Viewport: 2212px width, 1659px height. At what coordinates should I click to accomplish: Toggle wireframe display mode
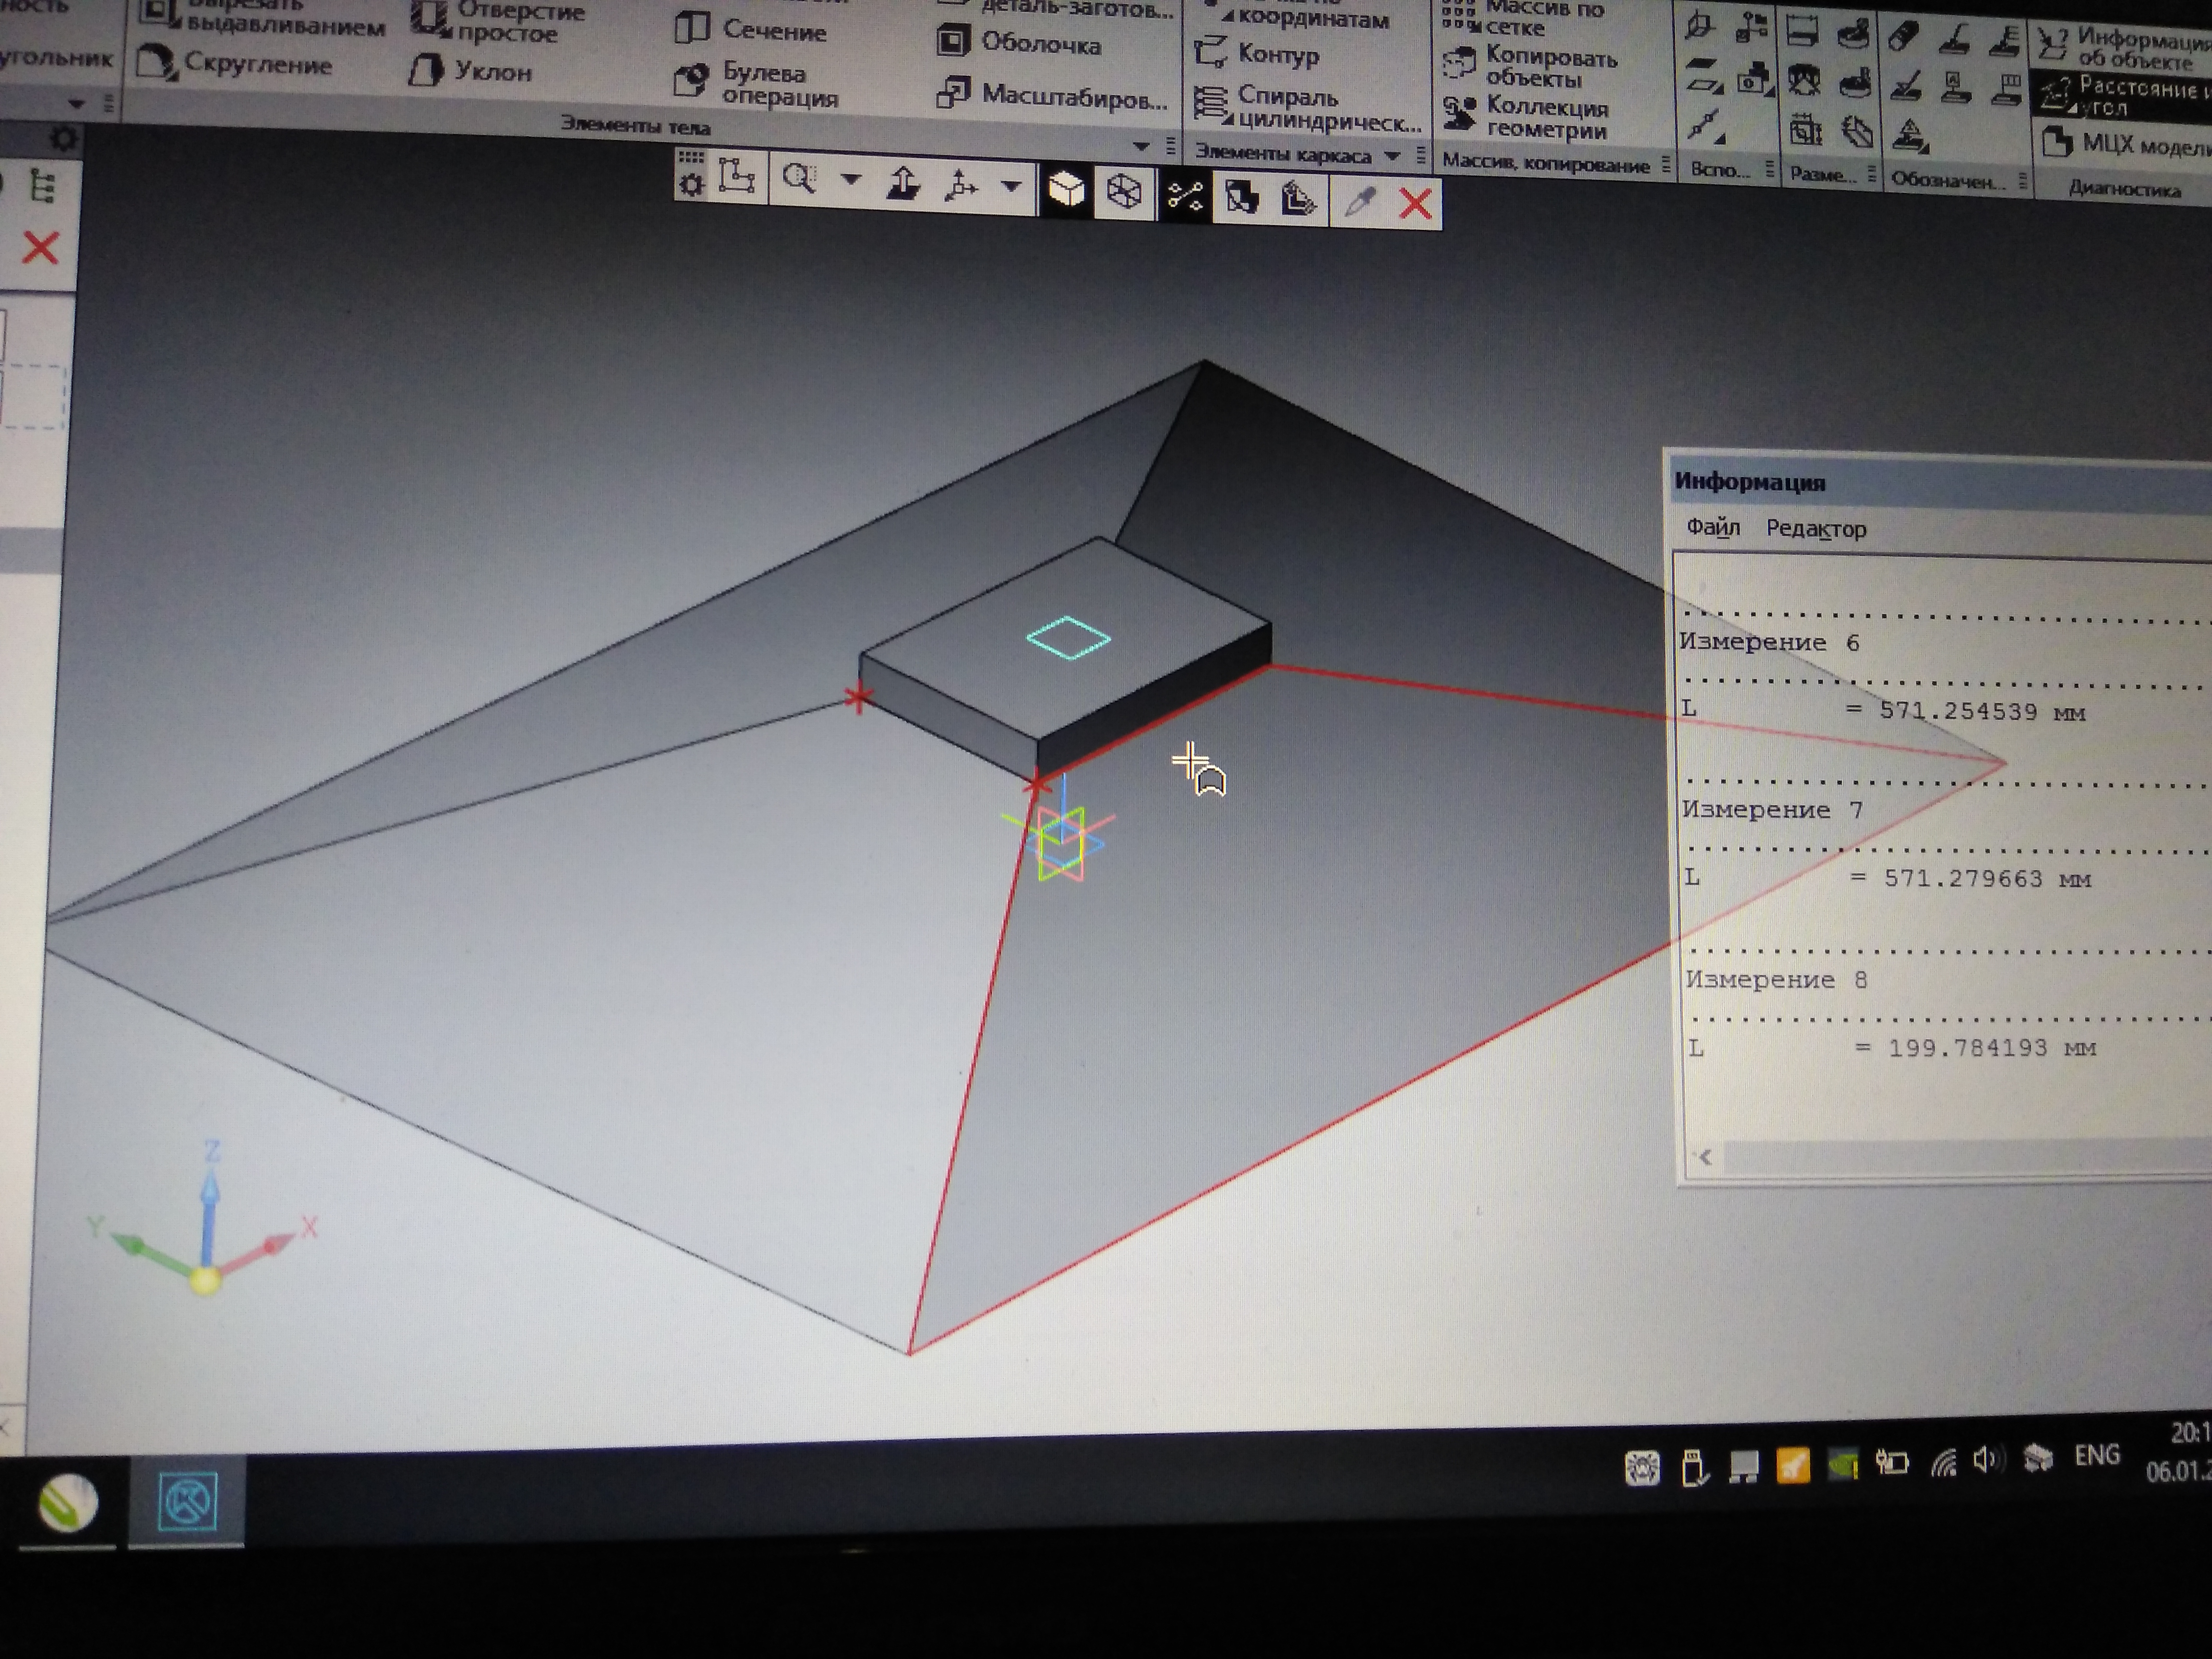(x=1124, y=191)
